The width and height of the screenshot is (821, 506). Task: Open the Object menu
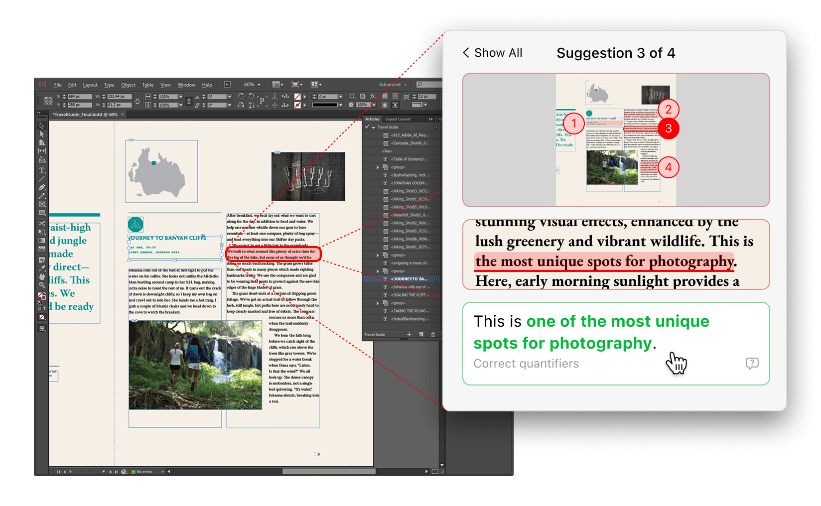coord(128,85)
